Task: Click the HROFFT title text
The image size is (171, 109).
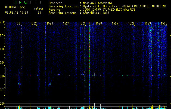Action: (x=28, y=2)
